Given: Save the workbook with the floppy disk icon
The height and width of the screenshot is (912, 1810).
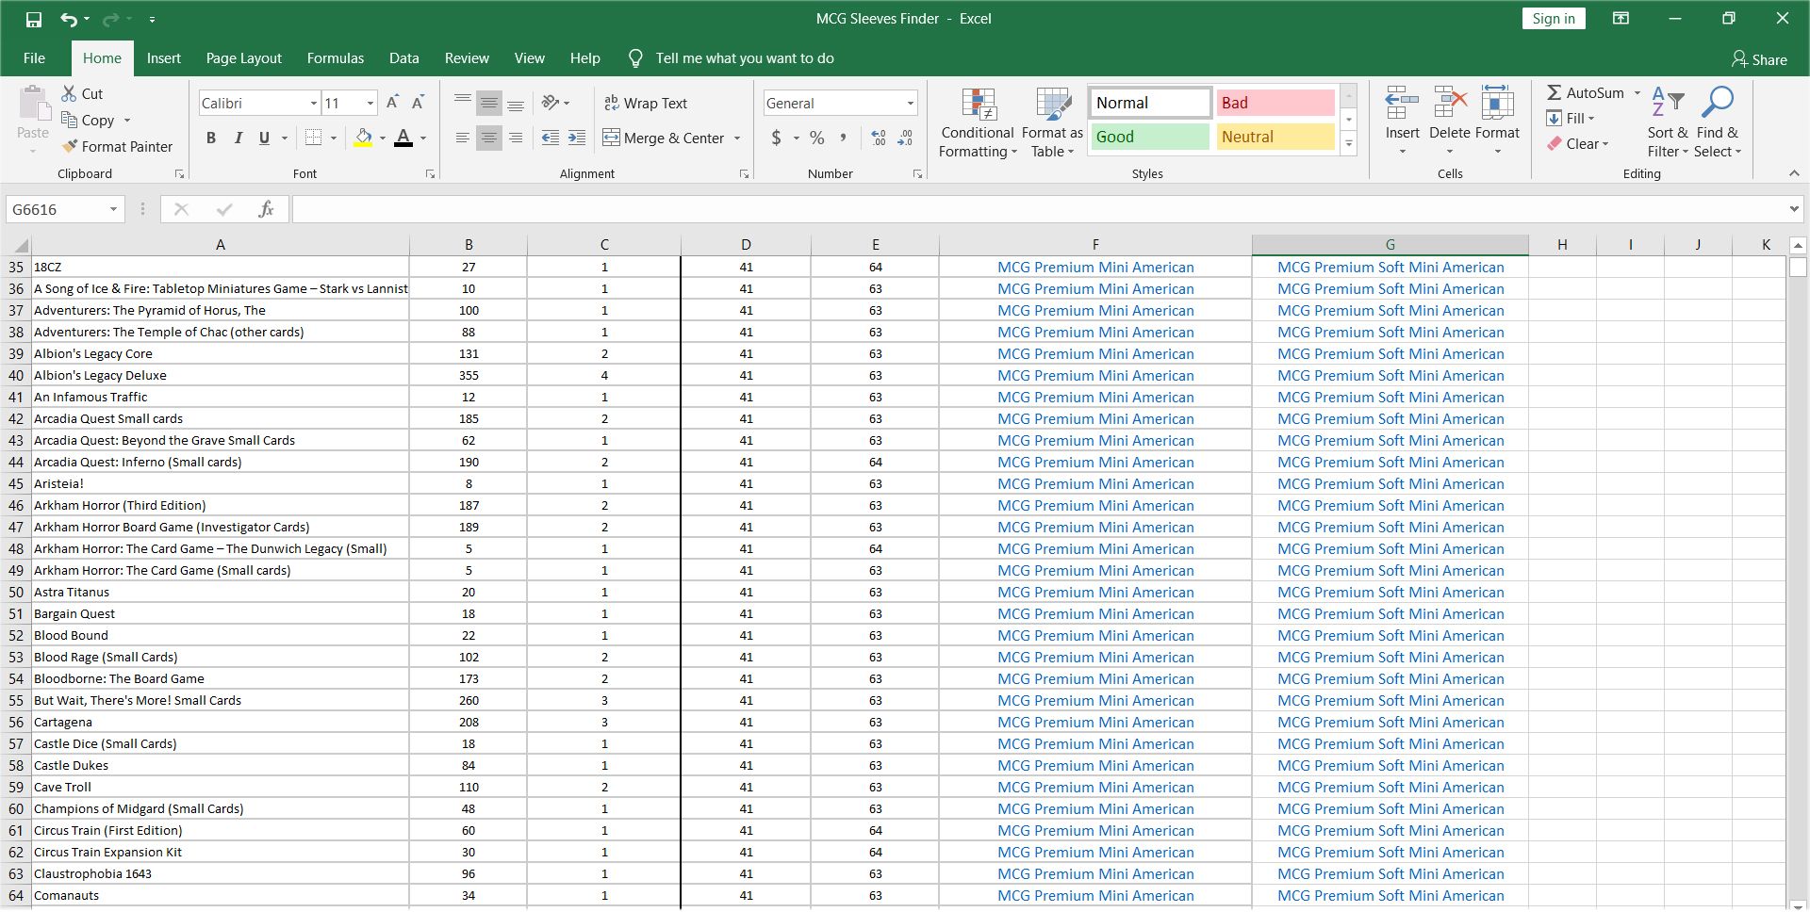Looking at the screenshot, I should point(34,19).
